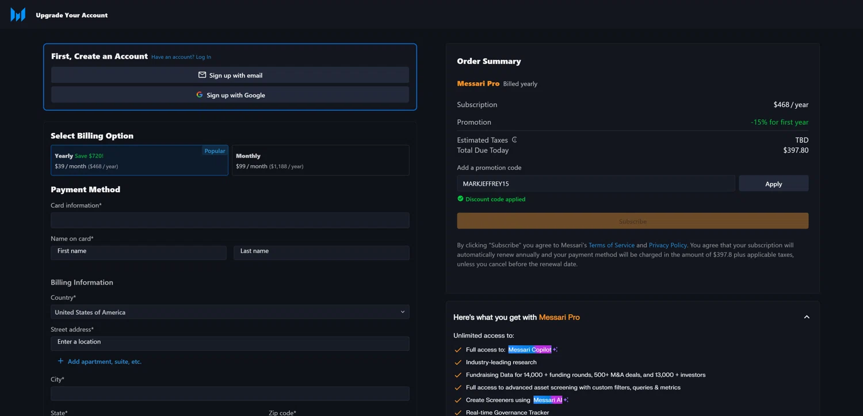Collapse the Messari Pro benefits section
This screenshot has width=863, height=416.
point(807,317)
